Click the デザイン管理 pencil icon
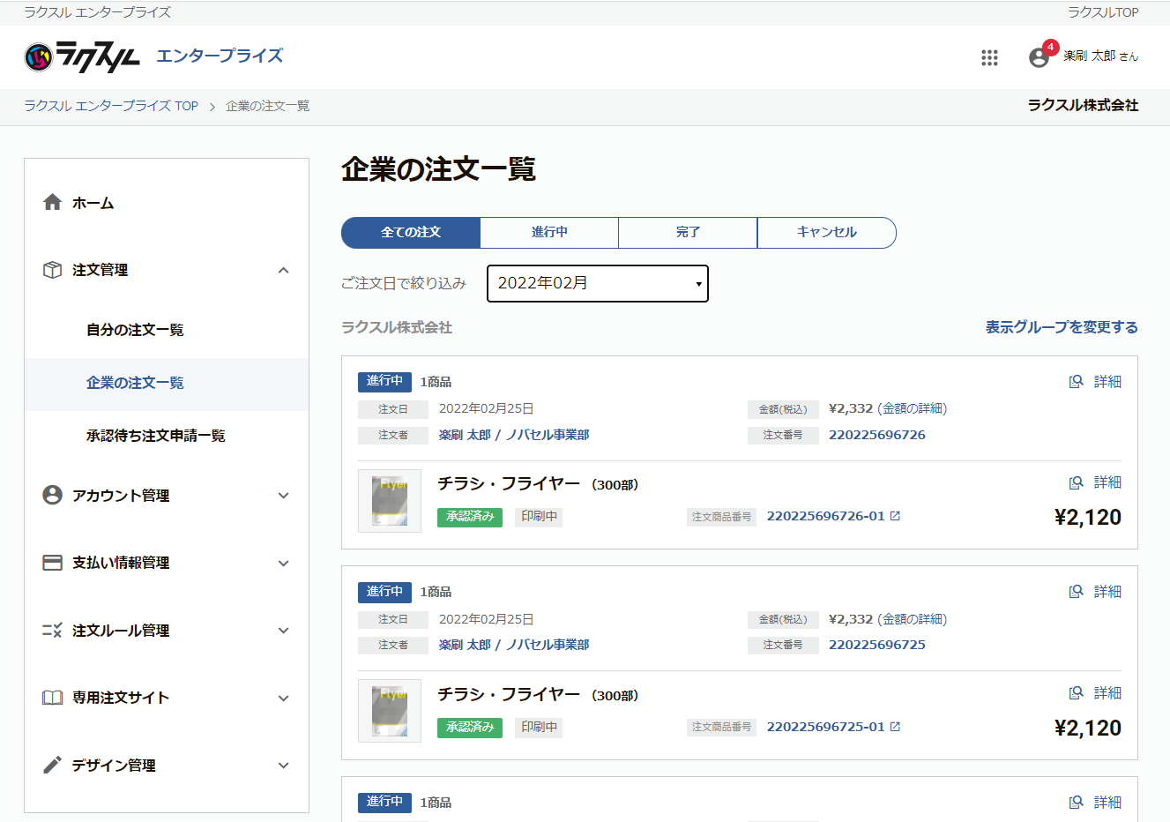 [x=53, y=765]
